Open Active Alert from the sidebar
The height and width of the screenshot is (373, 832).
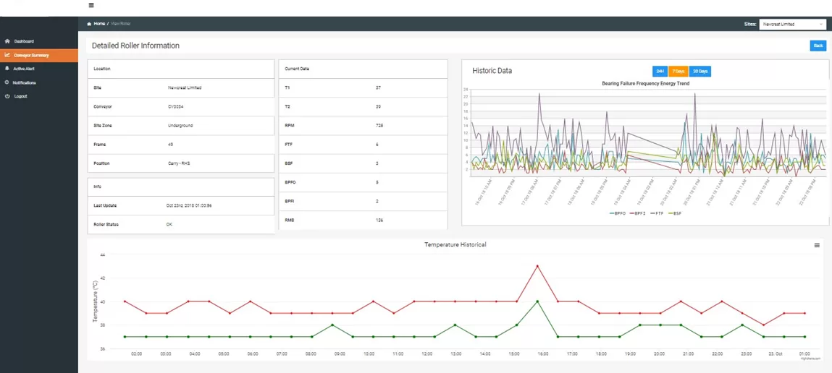[24, 69]
